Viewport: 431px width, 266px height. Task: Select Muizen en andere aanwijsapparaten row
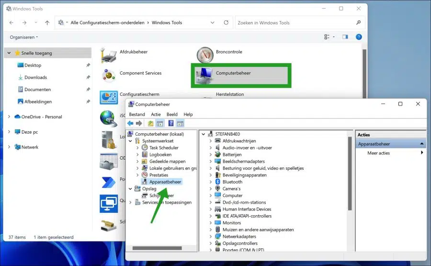click(258, 230)
